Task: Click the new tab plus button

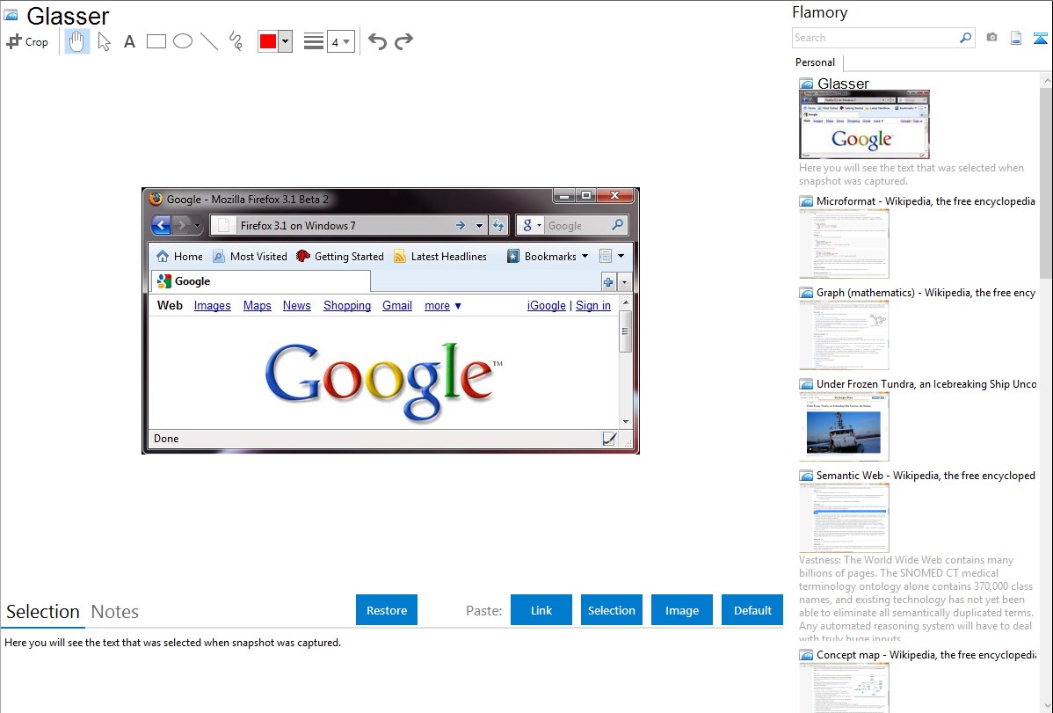Action: pos(607,282)
